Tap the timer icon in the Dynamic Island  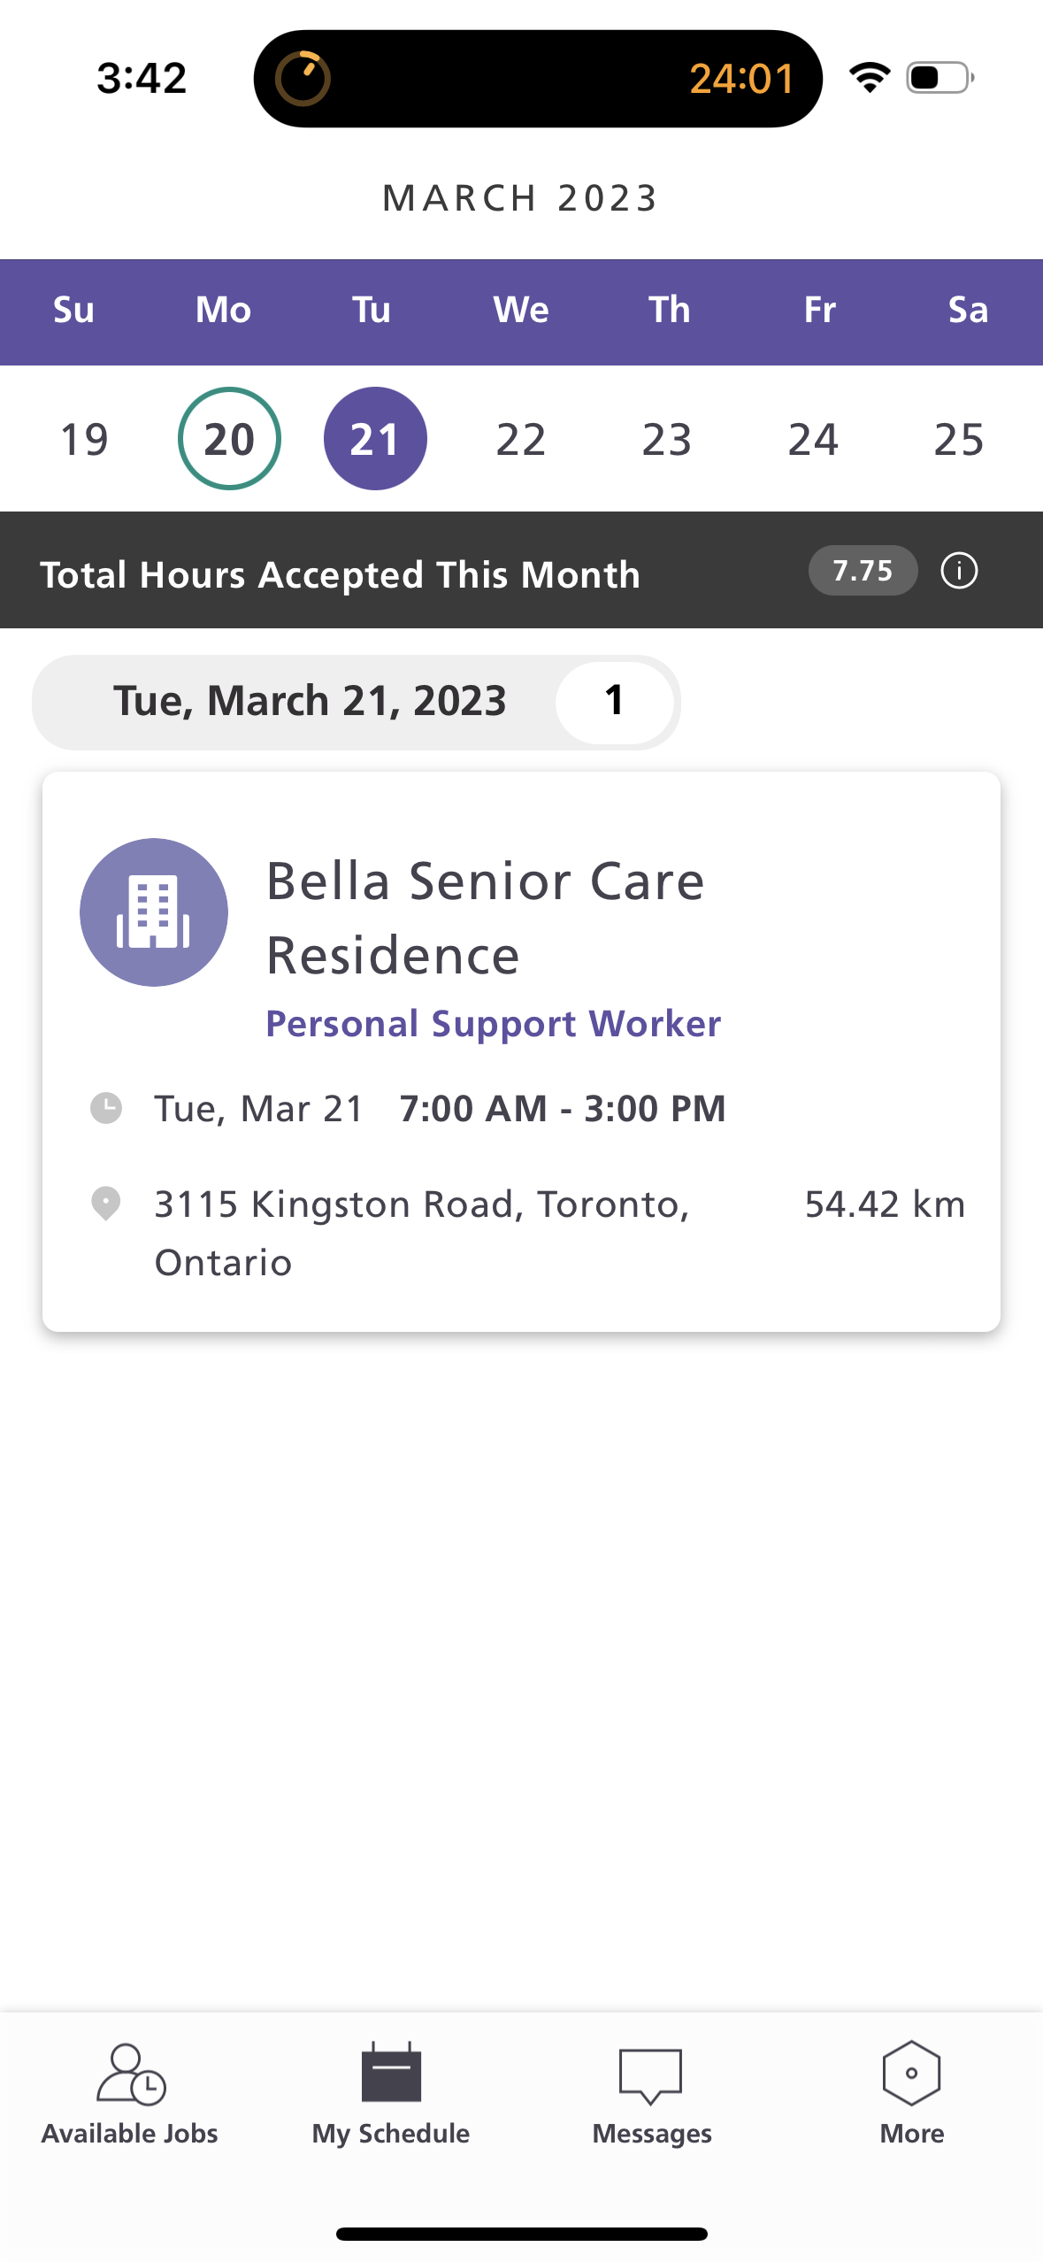(x=303, y=79)
